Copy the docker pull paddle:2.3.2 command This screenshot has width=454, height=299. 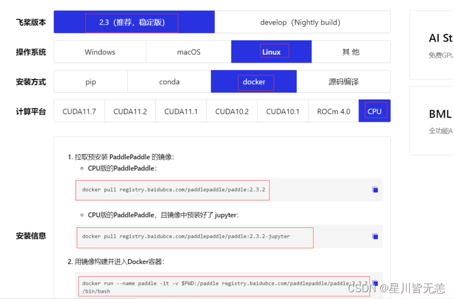(375, 190)
